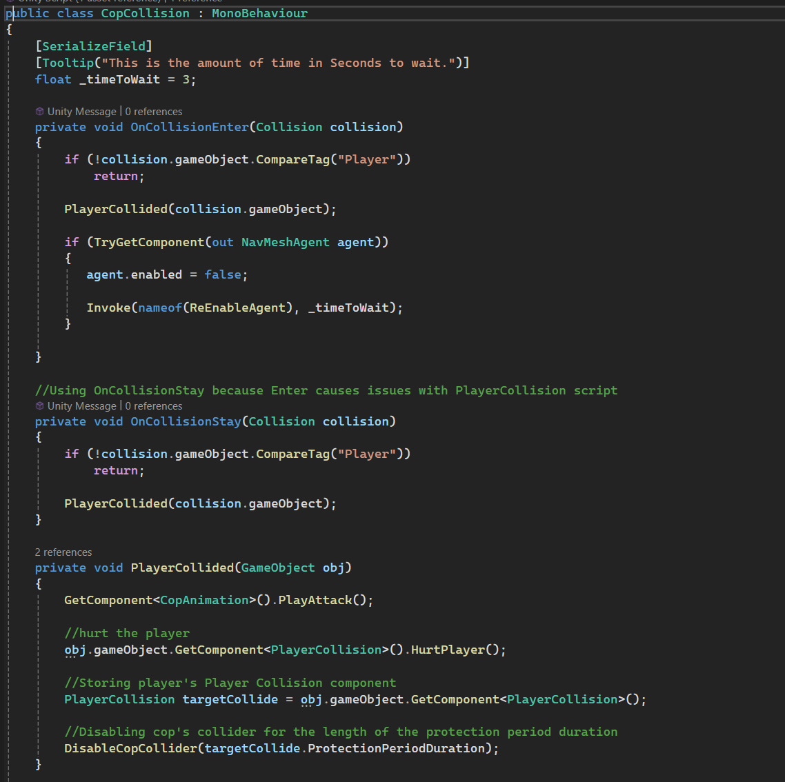This screenshot has width=785, height=782.
Task: Click the Unity Message label above OnCollisionStay
Action: pyautogui.click(x=81, y=406)
